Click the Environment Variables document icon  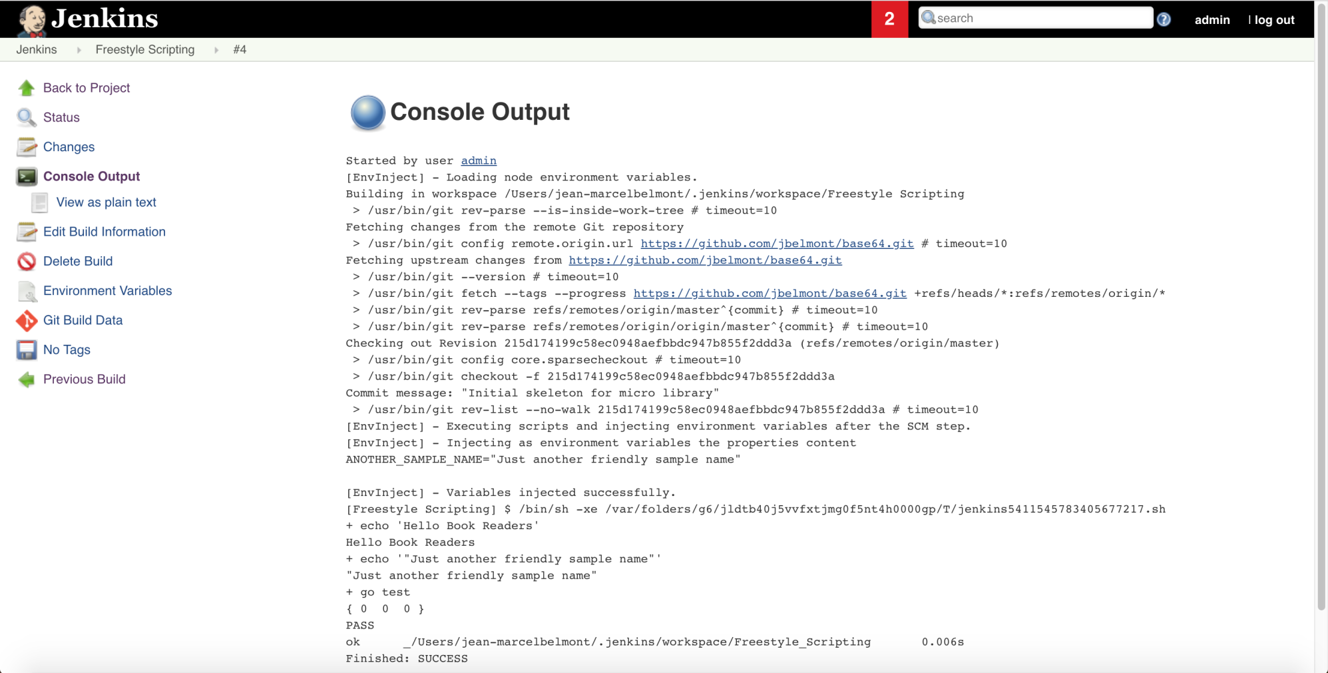(x=27, y=291)
